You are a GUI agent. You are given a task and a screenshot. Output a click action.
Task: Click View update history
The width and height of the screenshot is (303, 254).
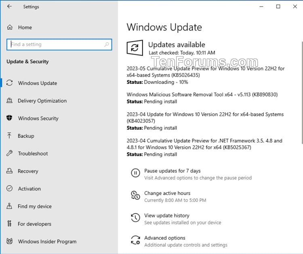point(167,215)
